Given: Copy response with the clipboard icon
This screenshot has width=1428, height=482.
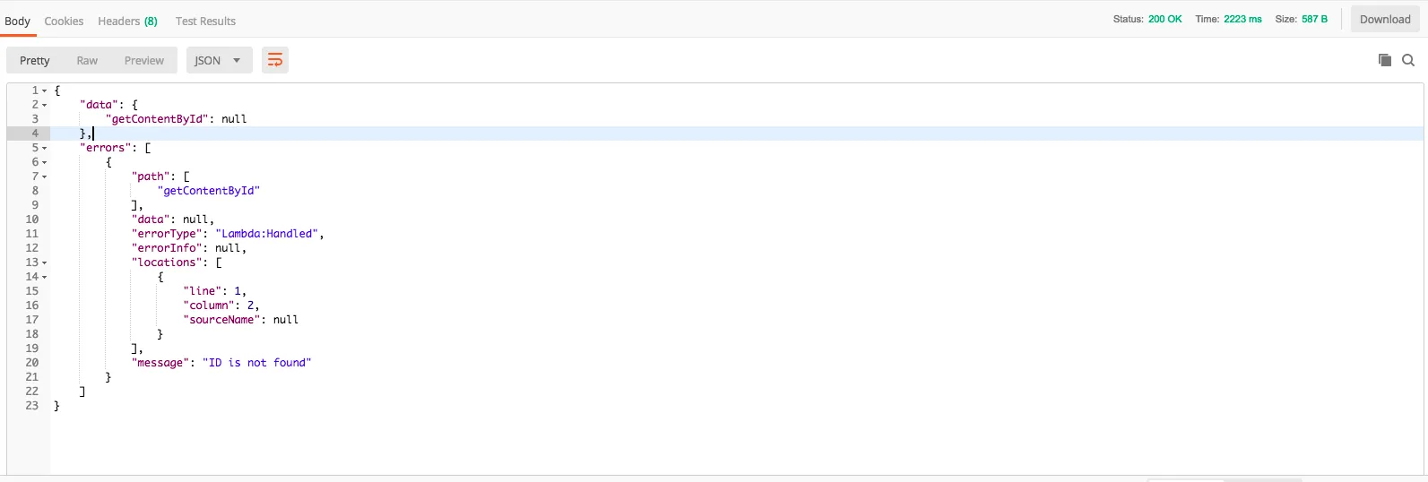Looking at the screenshot, I should pyautogui.click(x=1385, y=60).
